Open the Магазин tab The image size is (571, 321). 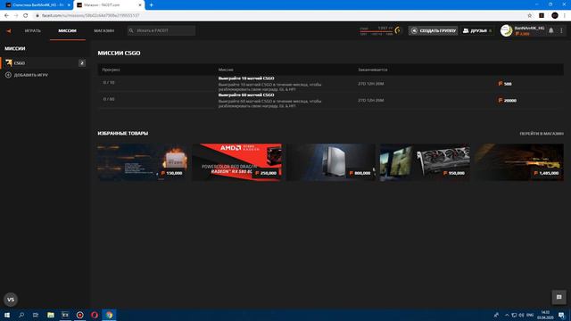(104, 31)
